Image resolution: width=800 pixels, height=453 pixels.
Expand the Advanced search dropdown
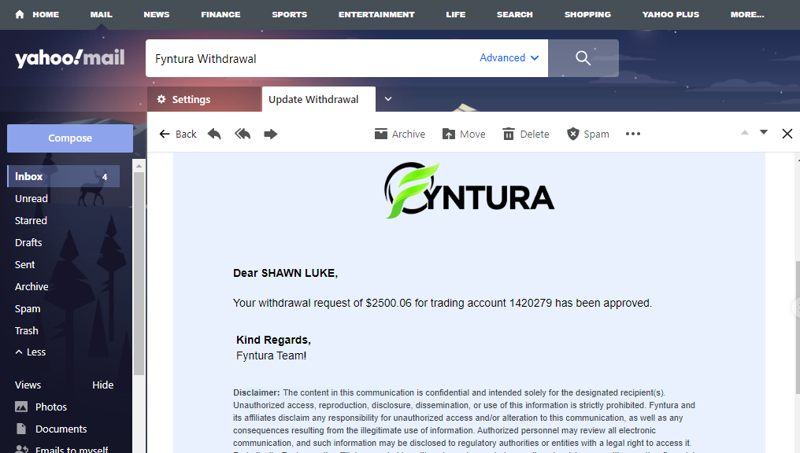[x=509, y=57]
